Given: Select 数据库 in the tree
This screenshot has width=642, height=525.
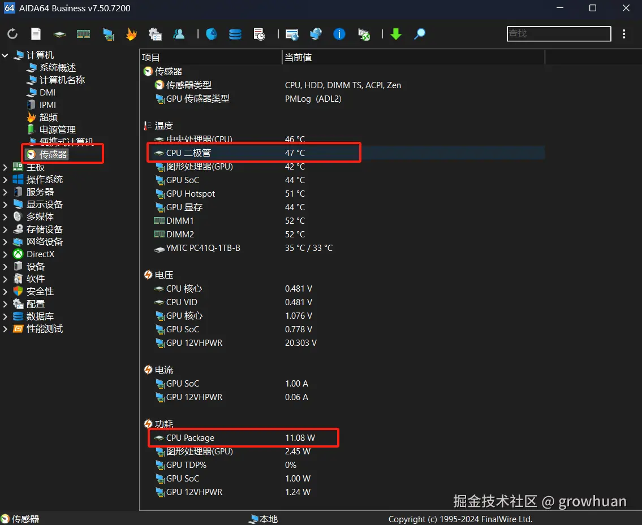Looking at the screenshot, I should [x=40, y=316].
